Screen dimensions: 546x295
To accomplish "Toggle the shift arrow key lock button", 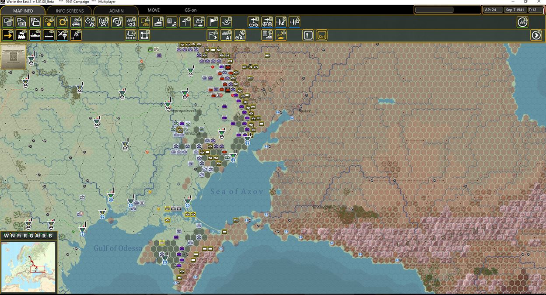I will point(308,35).
